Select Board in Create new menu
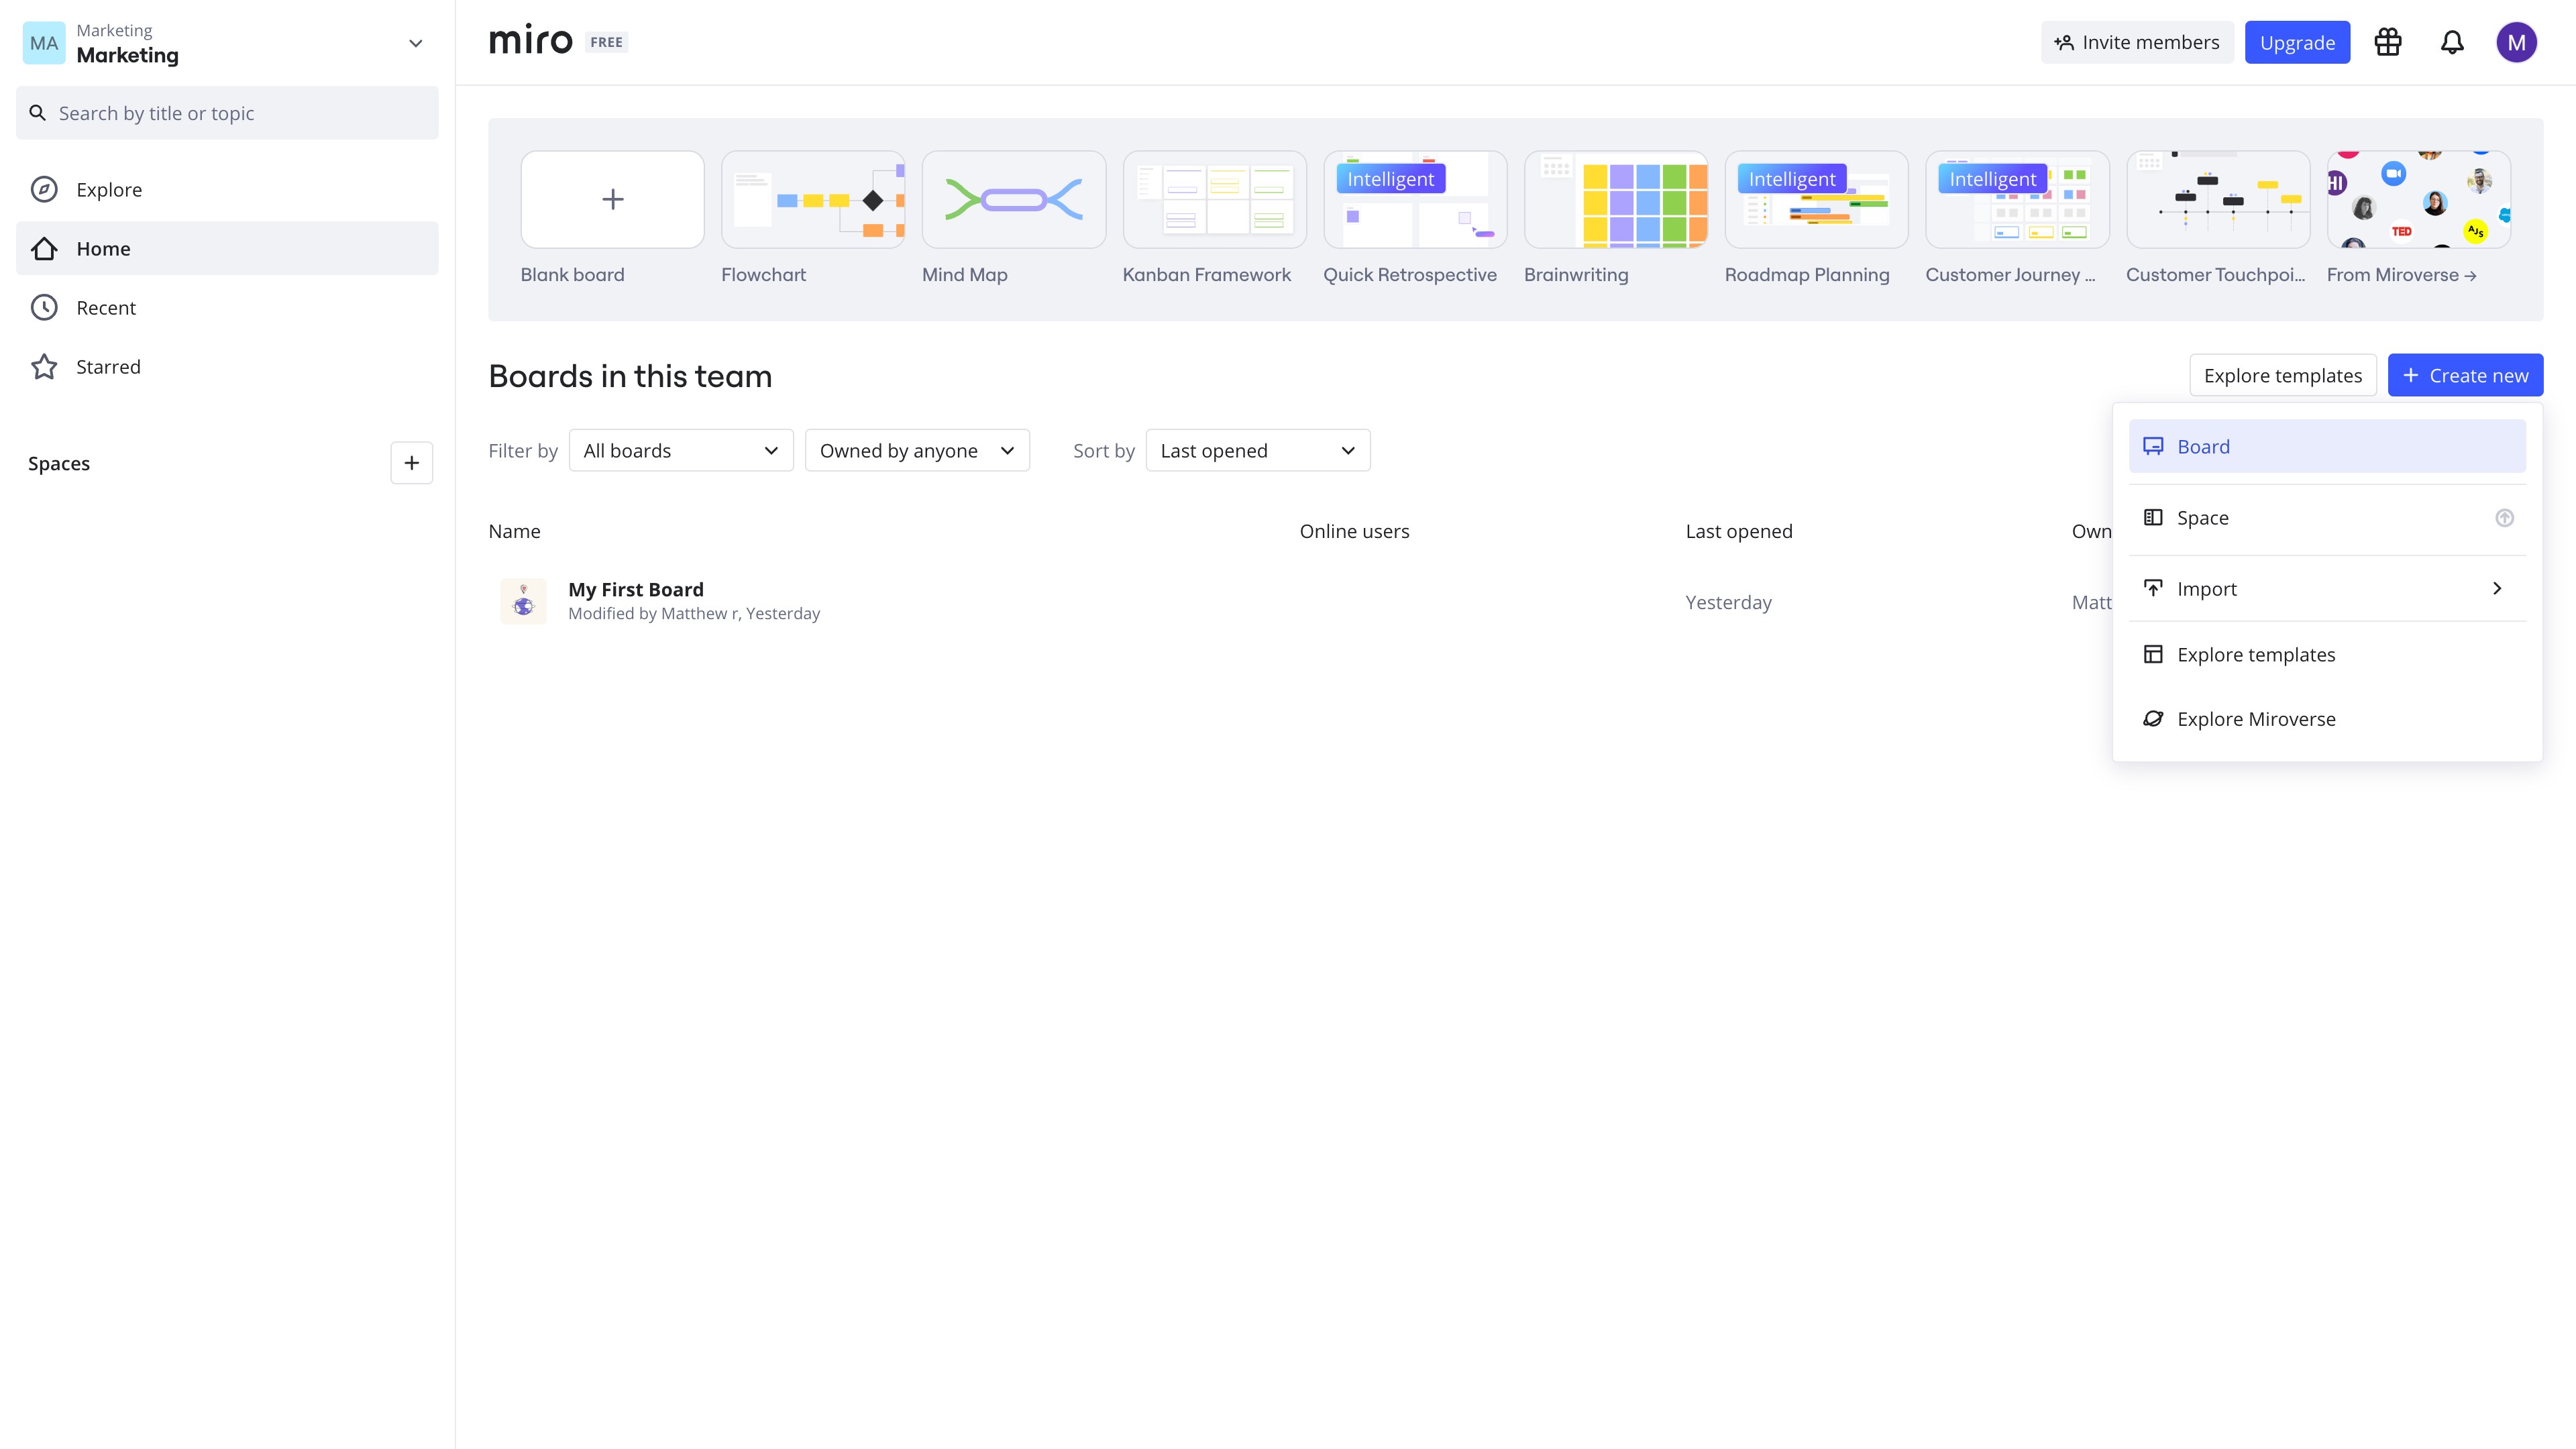 [x=2327, y=446]
